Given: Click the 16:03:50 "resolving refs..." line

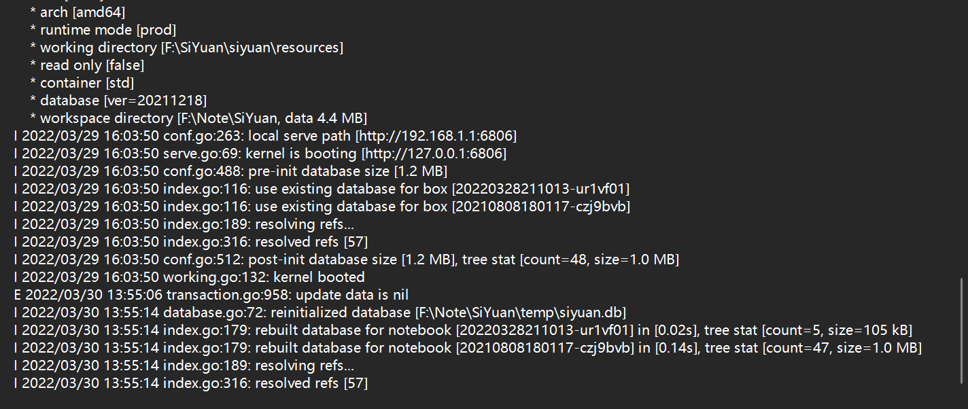Looking at the screenshot, I should pyautogui.click(x=185, y=224).
